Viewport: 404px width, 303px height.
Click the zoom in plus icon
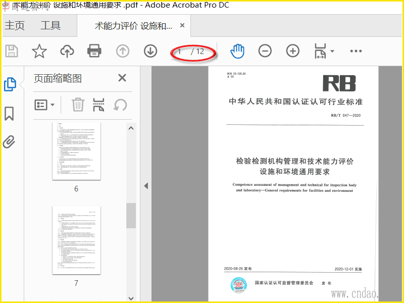[x=293, y=51]
